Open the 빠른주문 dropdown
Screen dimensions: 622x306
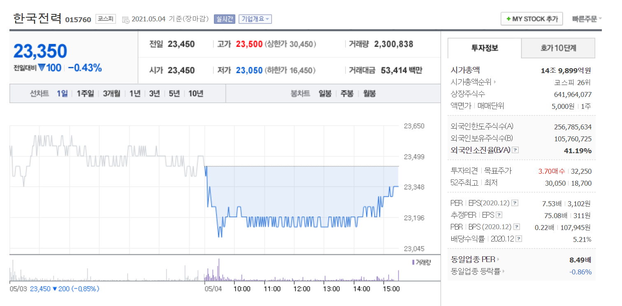point(587,19)
